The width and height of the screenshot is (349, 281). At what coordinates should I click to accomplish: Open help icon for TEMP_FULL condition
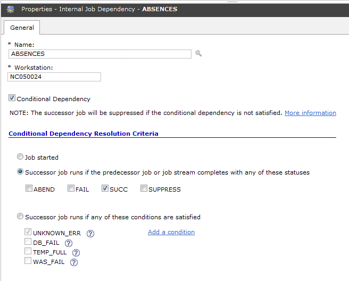[x=76, y=253]
